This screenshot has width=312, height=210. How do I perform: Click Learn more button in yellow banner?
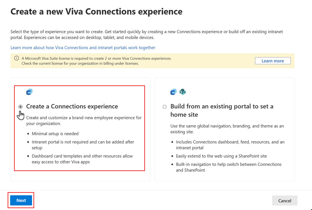pos(273,61)
